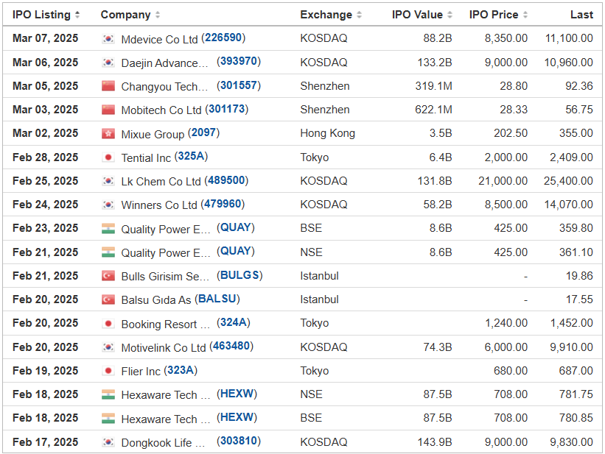
Task: Click India flag in Hexaware Tech BSE row
Action: (x=108, y=418)
